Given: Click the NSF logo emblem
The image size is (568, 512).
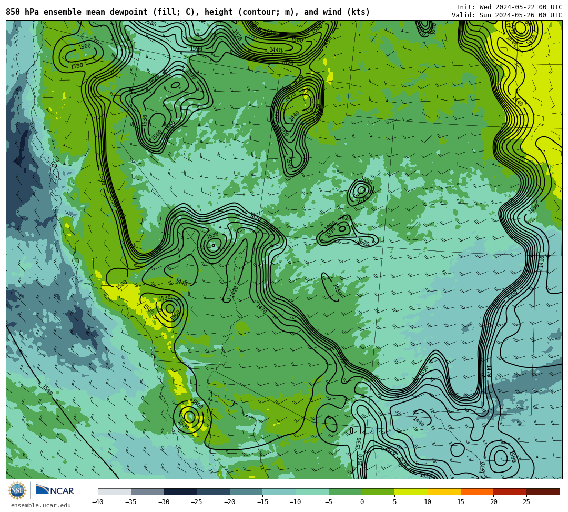Looking at the screenshot, I should pos(17,490).
